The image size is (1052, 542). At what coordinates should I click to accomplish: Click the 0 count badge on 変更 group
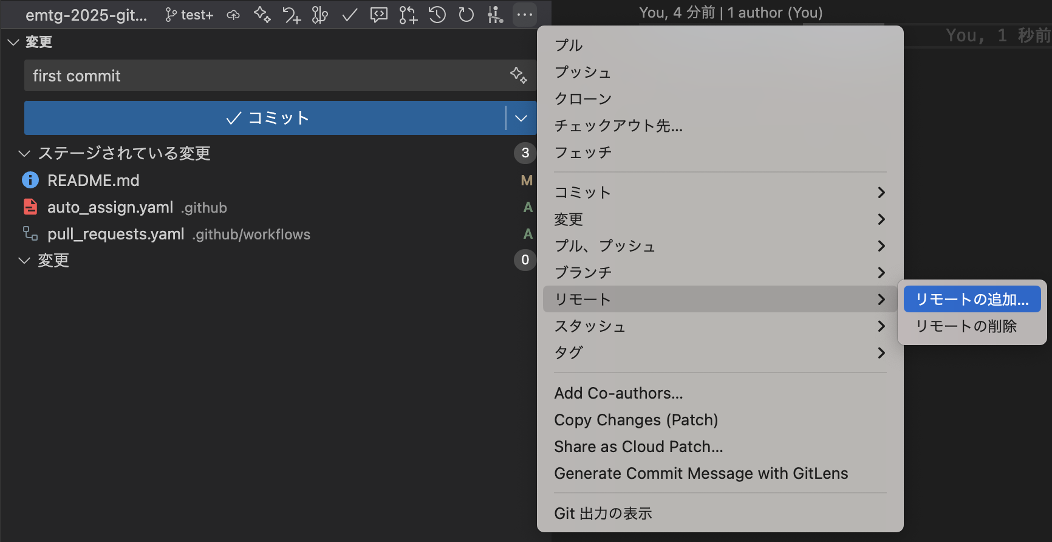coord(525,260)
